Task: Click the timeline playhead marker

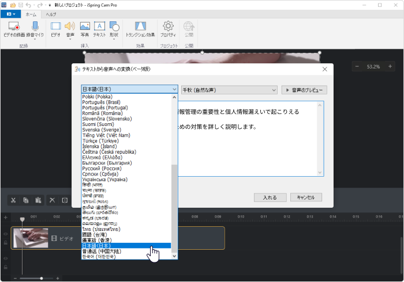Action: (x=23, y=219)
